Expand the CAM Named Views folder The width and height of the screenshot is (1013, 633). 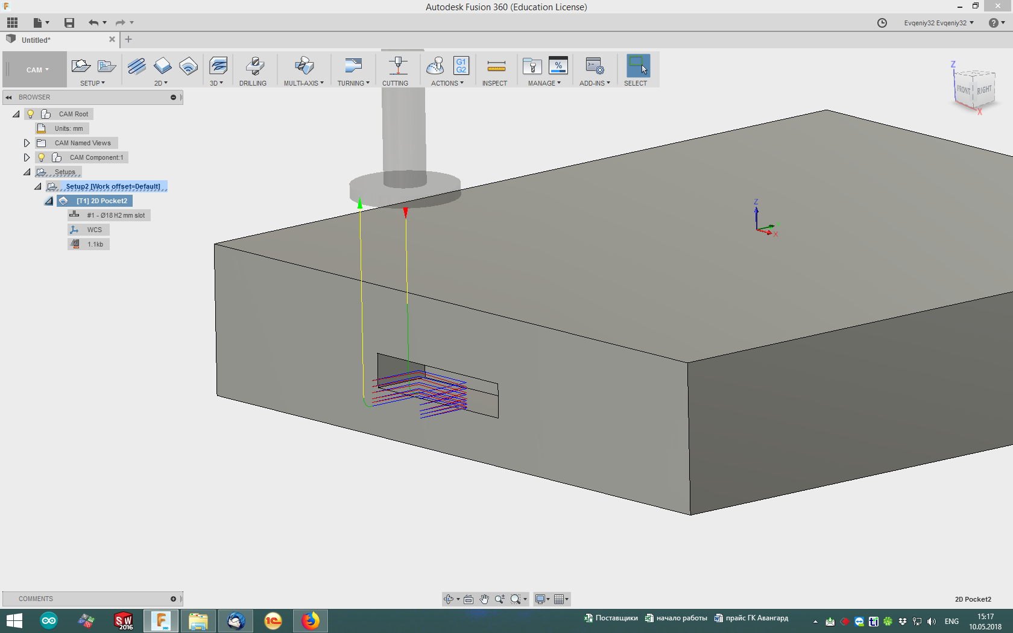(x=27, y=143)
